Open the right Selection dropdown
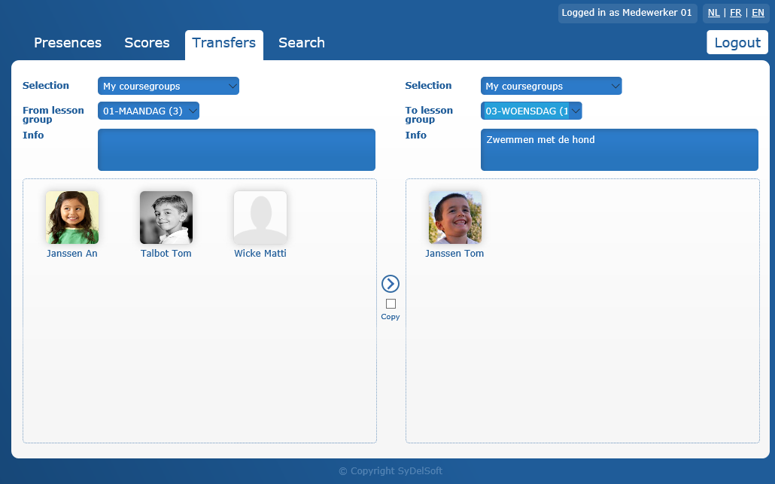Viewport: 775px width, 484px height. 551,86
